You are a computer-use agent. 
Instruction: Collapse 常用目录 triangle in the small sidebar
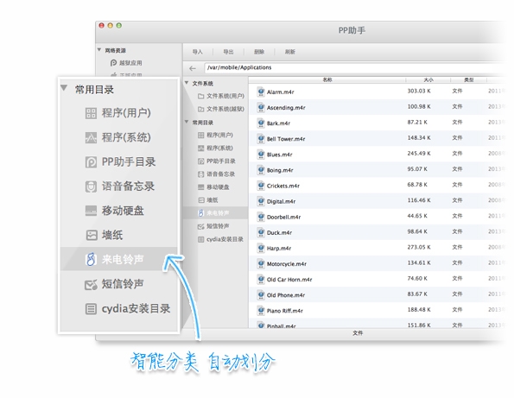[x=187, y=122]
